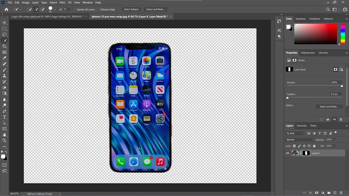The width and height of the screenshot is (349, 196).
Task: Choose Add to selection brush mode
Action: tap(36, 9)
